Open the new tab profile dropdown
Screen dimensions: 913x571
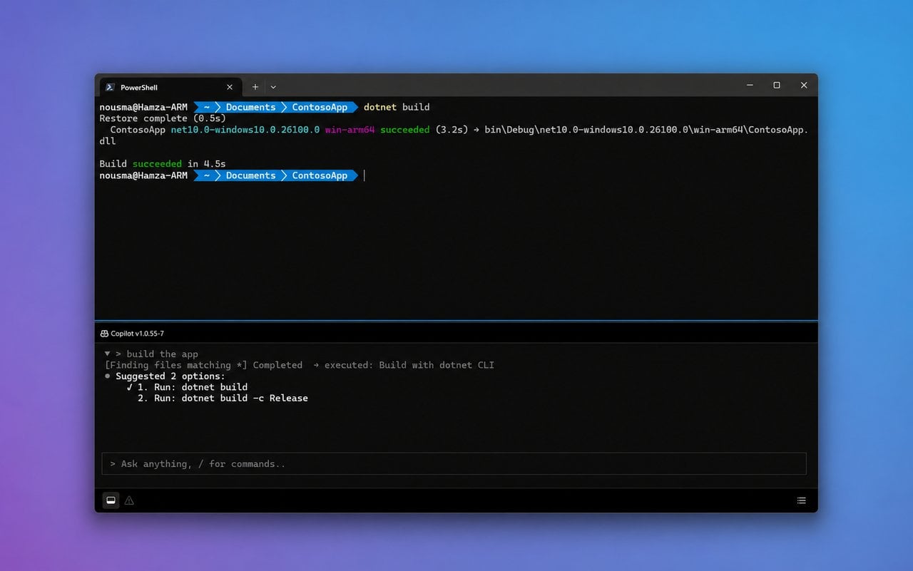point(273,87)
